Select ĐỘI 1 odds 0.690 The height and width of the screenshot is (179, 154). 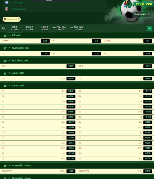71,66
